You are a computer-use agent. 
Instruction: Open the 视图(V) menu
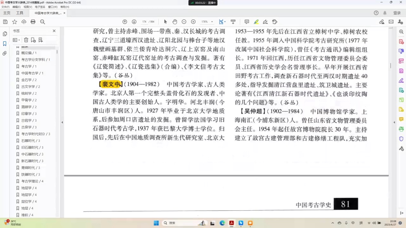28,7
